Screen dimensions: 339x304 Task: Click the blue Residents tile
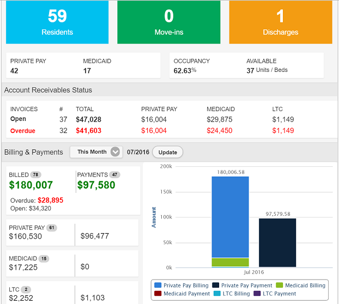point(57,22)
